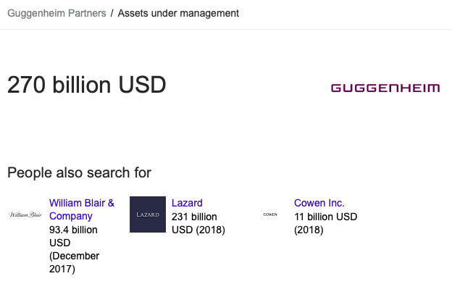Viewport: 452px width, 284px height.
Task: Click the 11 billion USD (2018) text
Action: coord(326,223)
